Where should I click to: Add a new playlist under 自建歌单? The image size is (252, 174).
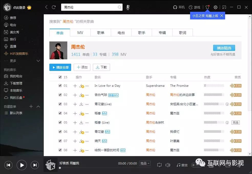(31, 106)
